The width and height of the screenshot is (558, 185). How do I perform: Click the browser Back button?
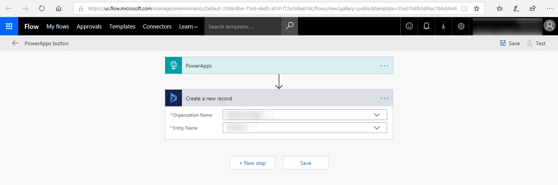coord(9,8)
